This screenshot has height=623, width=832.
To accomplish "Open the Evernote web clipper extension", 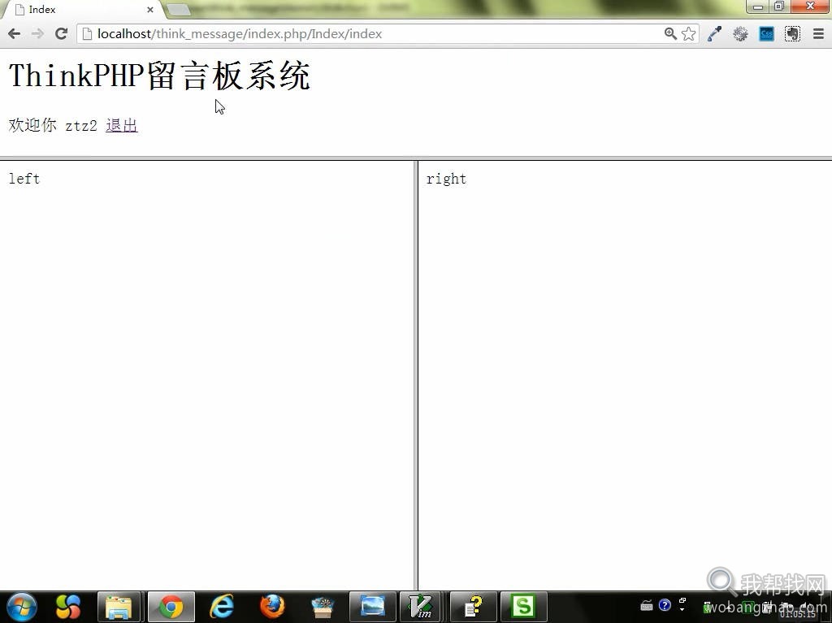I will (x=793, y=34).
